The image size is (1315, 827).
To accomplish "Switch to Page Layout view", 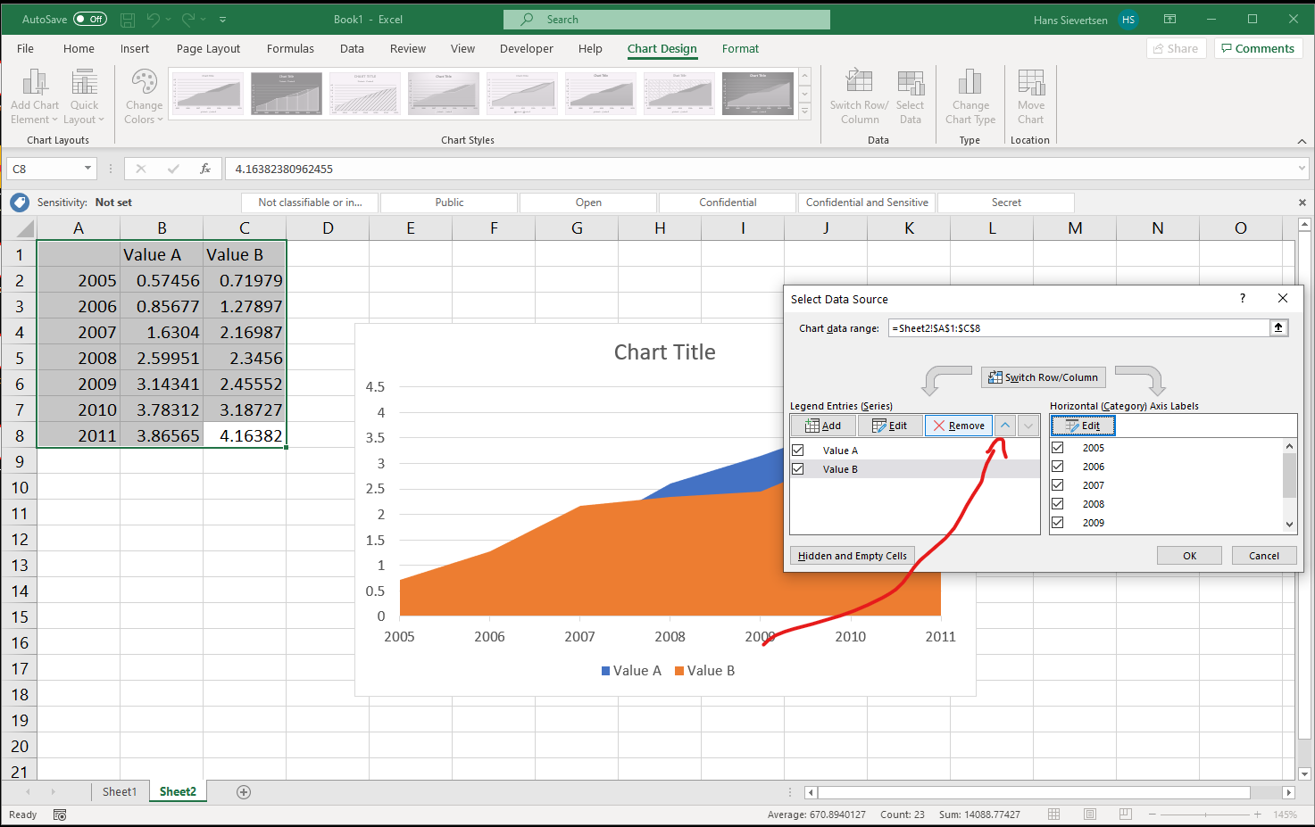I will coord(1090,815).
